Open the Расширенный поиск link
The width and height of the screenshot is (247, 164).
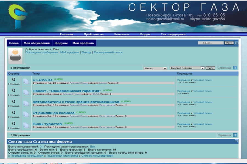pos(108,52)
